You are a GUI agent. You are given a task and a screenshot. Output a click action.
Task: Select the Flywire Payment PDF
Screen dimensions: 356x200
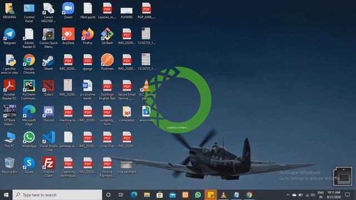click(x=107, y=167)
